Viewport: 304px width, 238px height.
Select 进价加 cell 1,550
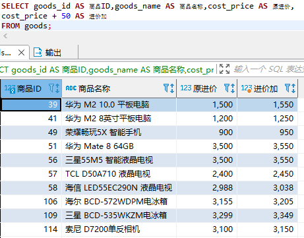pyautogui.click(x=267, y=105)
